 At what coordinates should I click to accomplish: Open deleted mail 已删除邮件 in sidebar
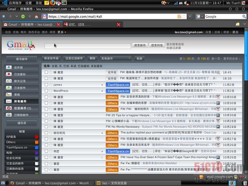pyautogui.click(x=21, y=115)
